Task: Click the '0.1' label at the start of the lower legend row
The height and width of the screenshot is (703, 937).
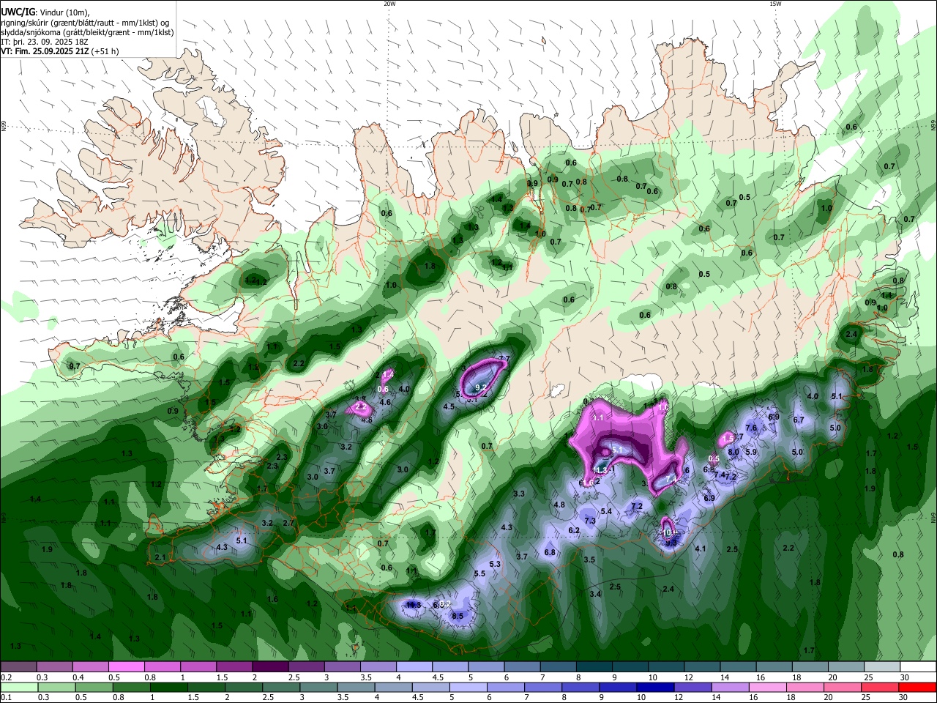Action: [x=6, y=698]
